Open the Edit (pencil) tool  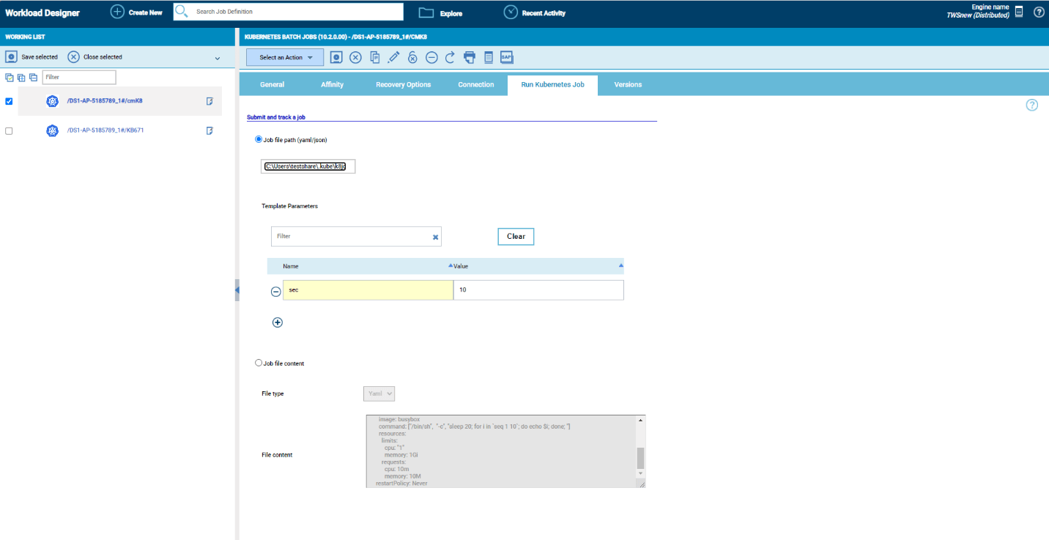[x=393, y=56]
